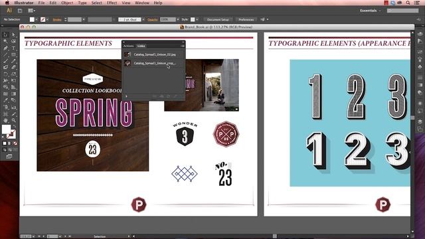Viewport: 425px width, 239px height.
Task: Select the Shape Builder tool
Action: coord(5,87)
